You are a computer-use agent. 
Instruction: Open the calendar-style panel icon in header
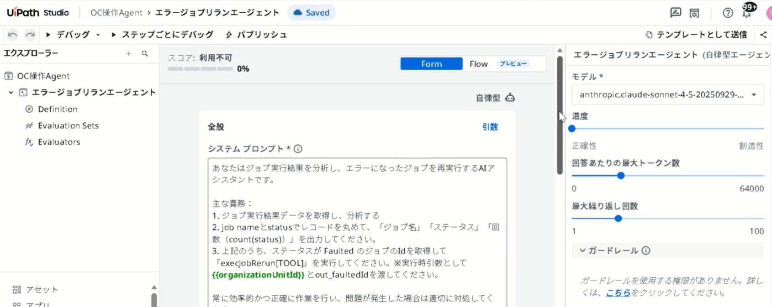click(694, 13)
